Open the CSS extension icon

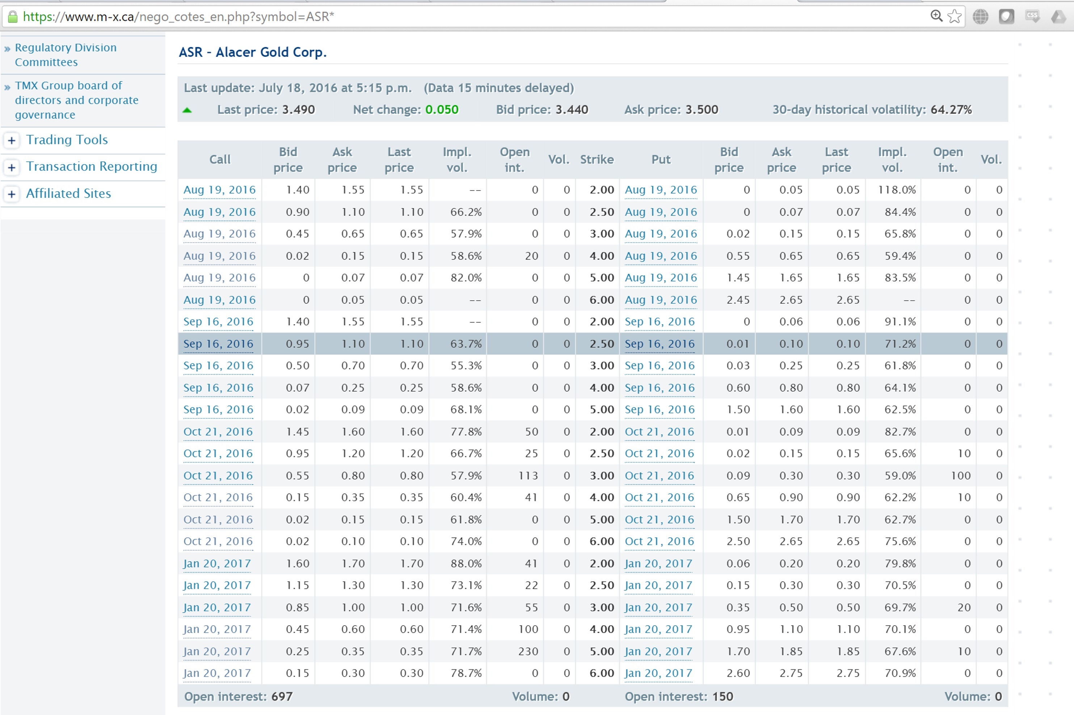coord(1032,16)
